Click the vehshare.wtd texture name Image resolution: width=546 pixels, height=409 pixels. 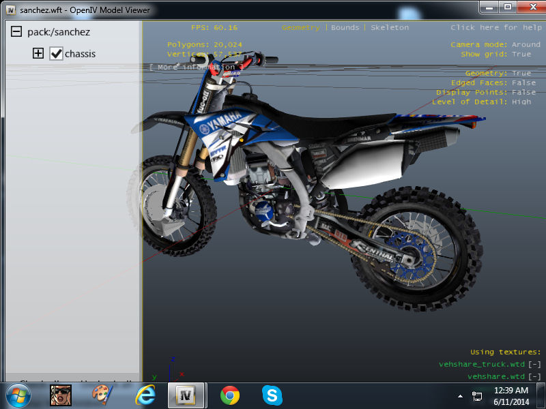click(x=496, y=377)
